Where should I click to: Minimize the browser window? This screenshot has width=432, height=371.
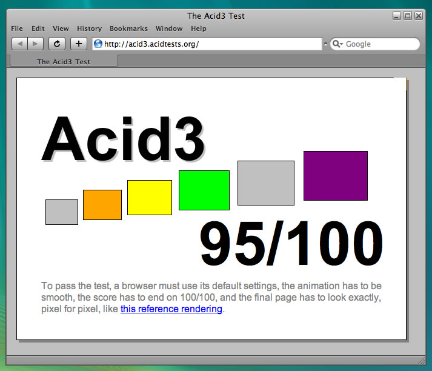397,16
